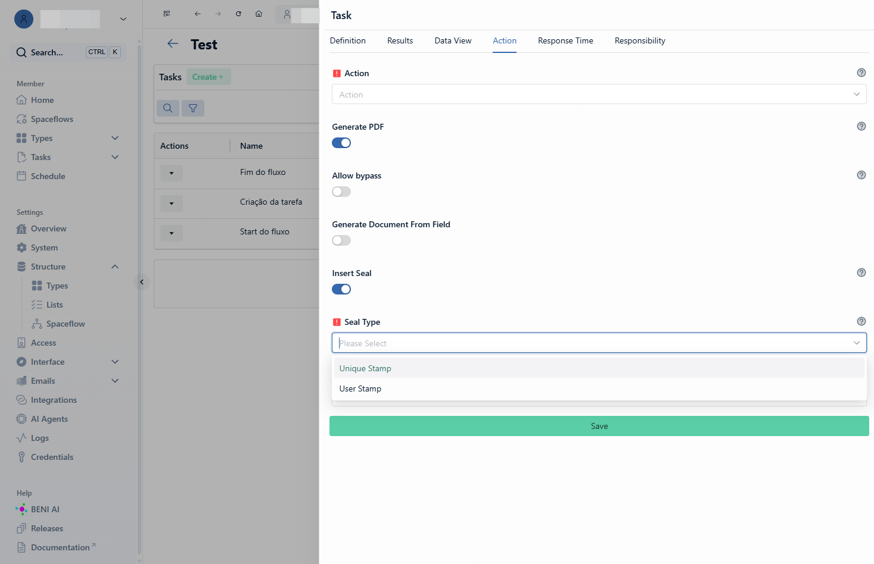This screenshot has width=874, height=564.
Task: Enable the Allow bypass toggle
Action: coord(341,192)
